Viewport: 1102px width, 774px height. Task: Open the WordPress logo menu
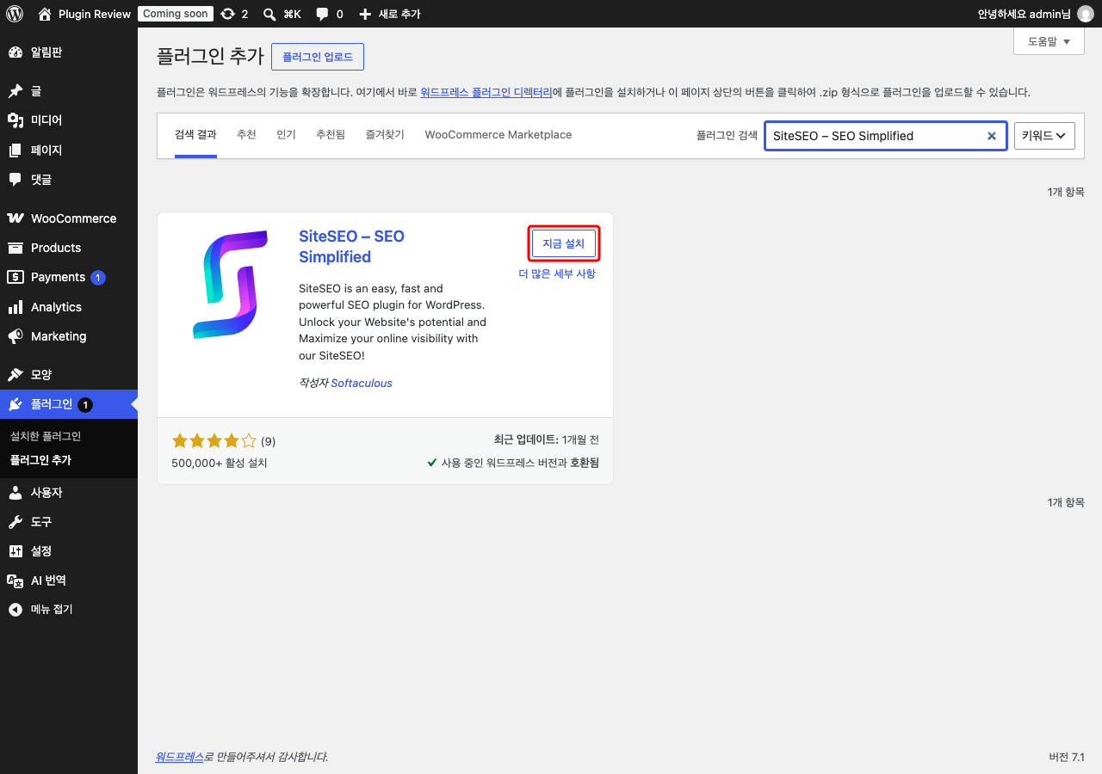point(15,14)
